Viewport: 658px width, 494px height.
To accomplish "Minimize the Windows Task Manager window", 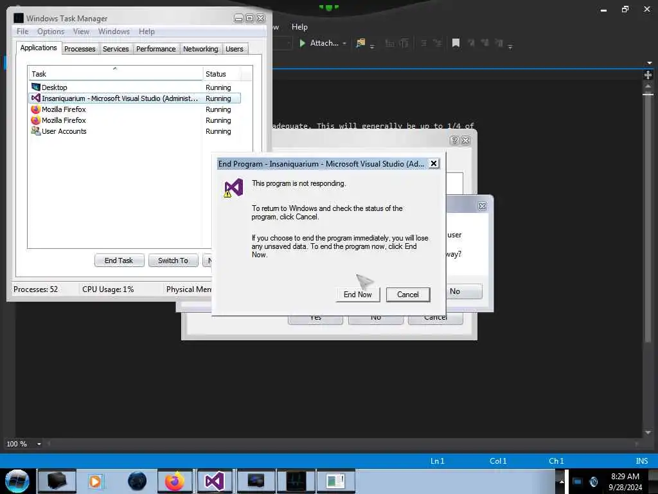I will [238, 19].
